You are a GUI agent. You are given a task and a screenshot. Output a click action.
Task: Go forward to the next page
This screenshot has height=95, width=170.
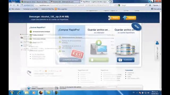(x=14, y=5)
